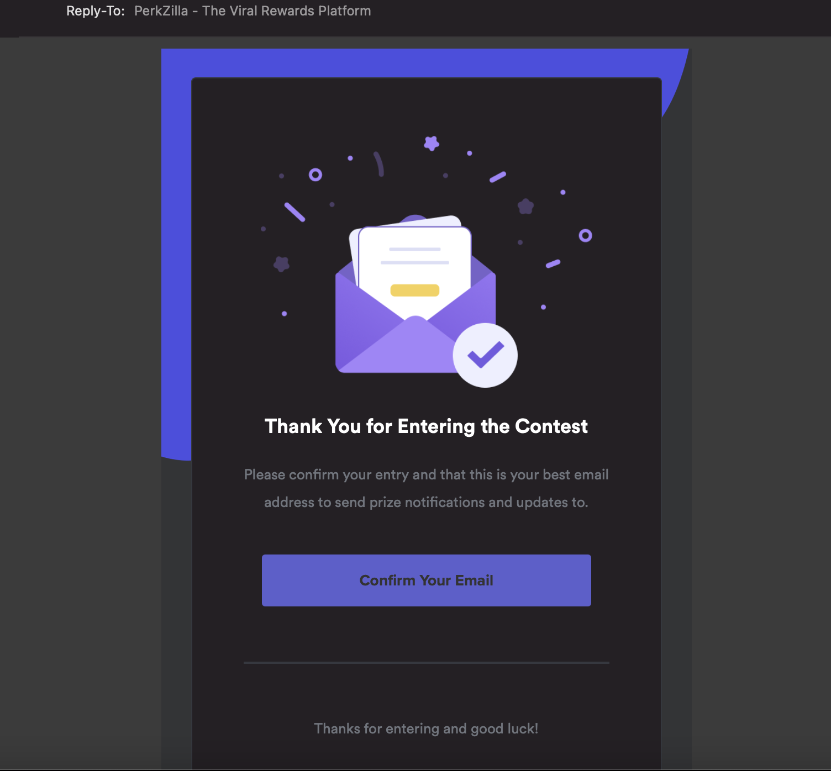Click the short purple dash near top right
This screenshot has width=831, height=771.
click(498, 177)
